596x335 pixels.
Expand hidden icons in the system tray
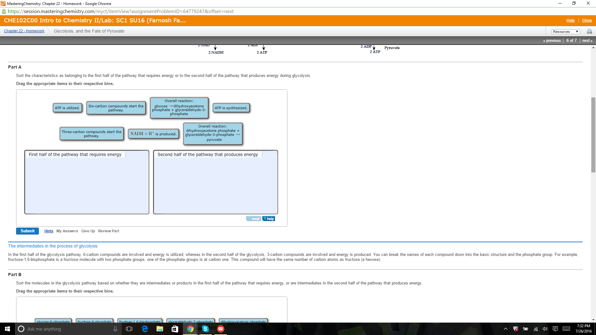point(506,329)
